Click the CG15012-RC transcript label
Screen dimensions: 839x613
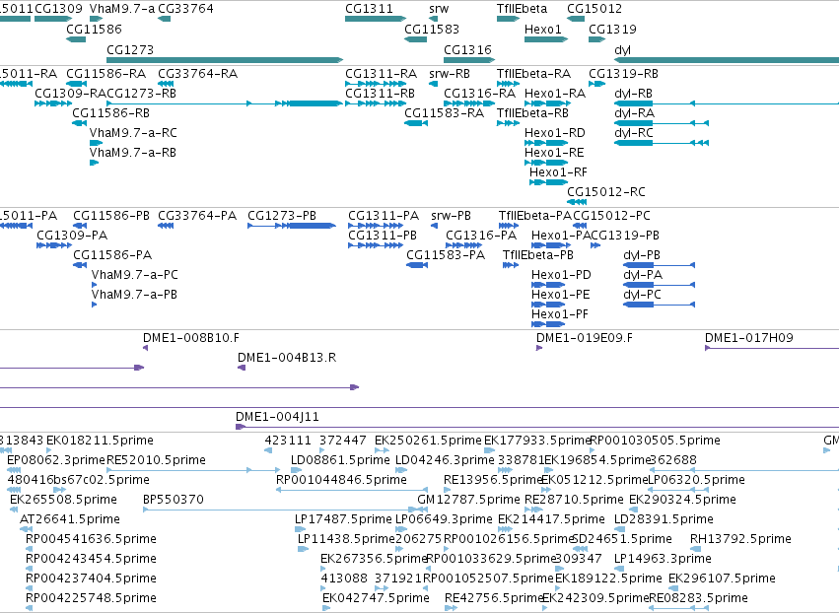(x=606, y=191)
